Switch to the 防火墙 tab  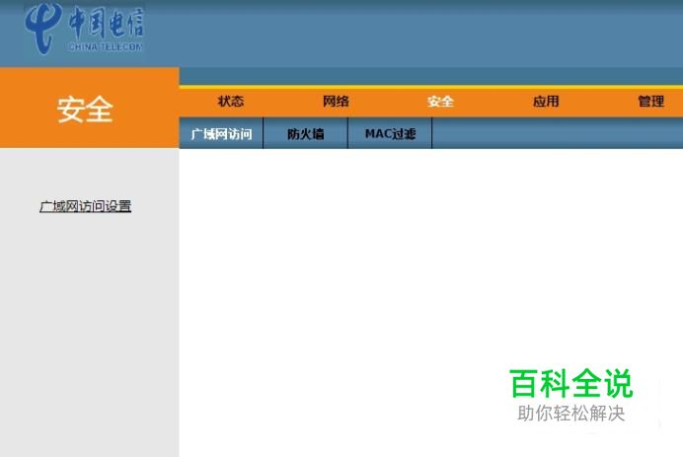[x=305, y=133]
